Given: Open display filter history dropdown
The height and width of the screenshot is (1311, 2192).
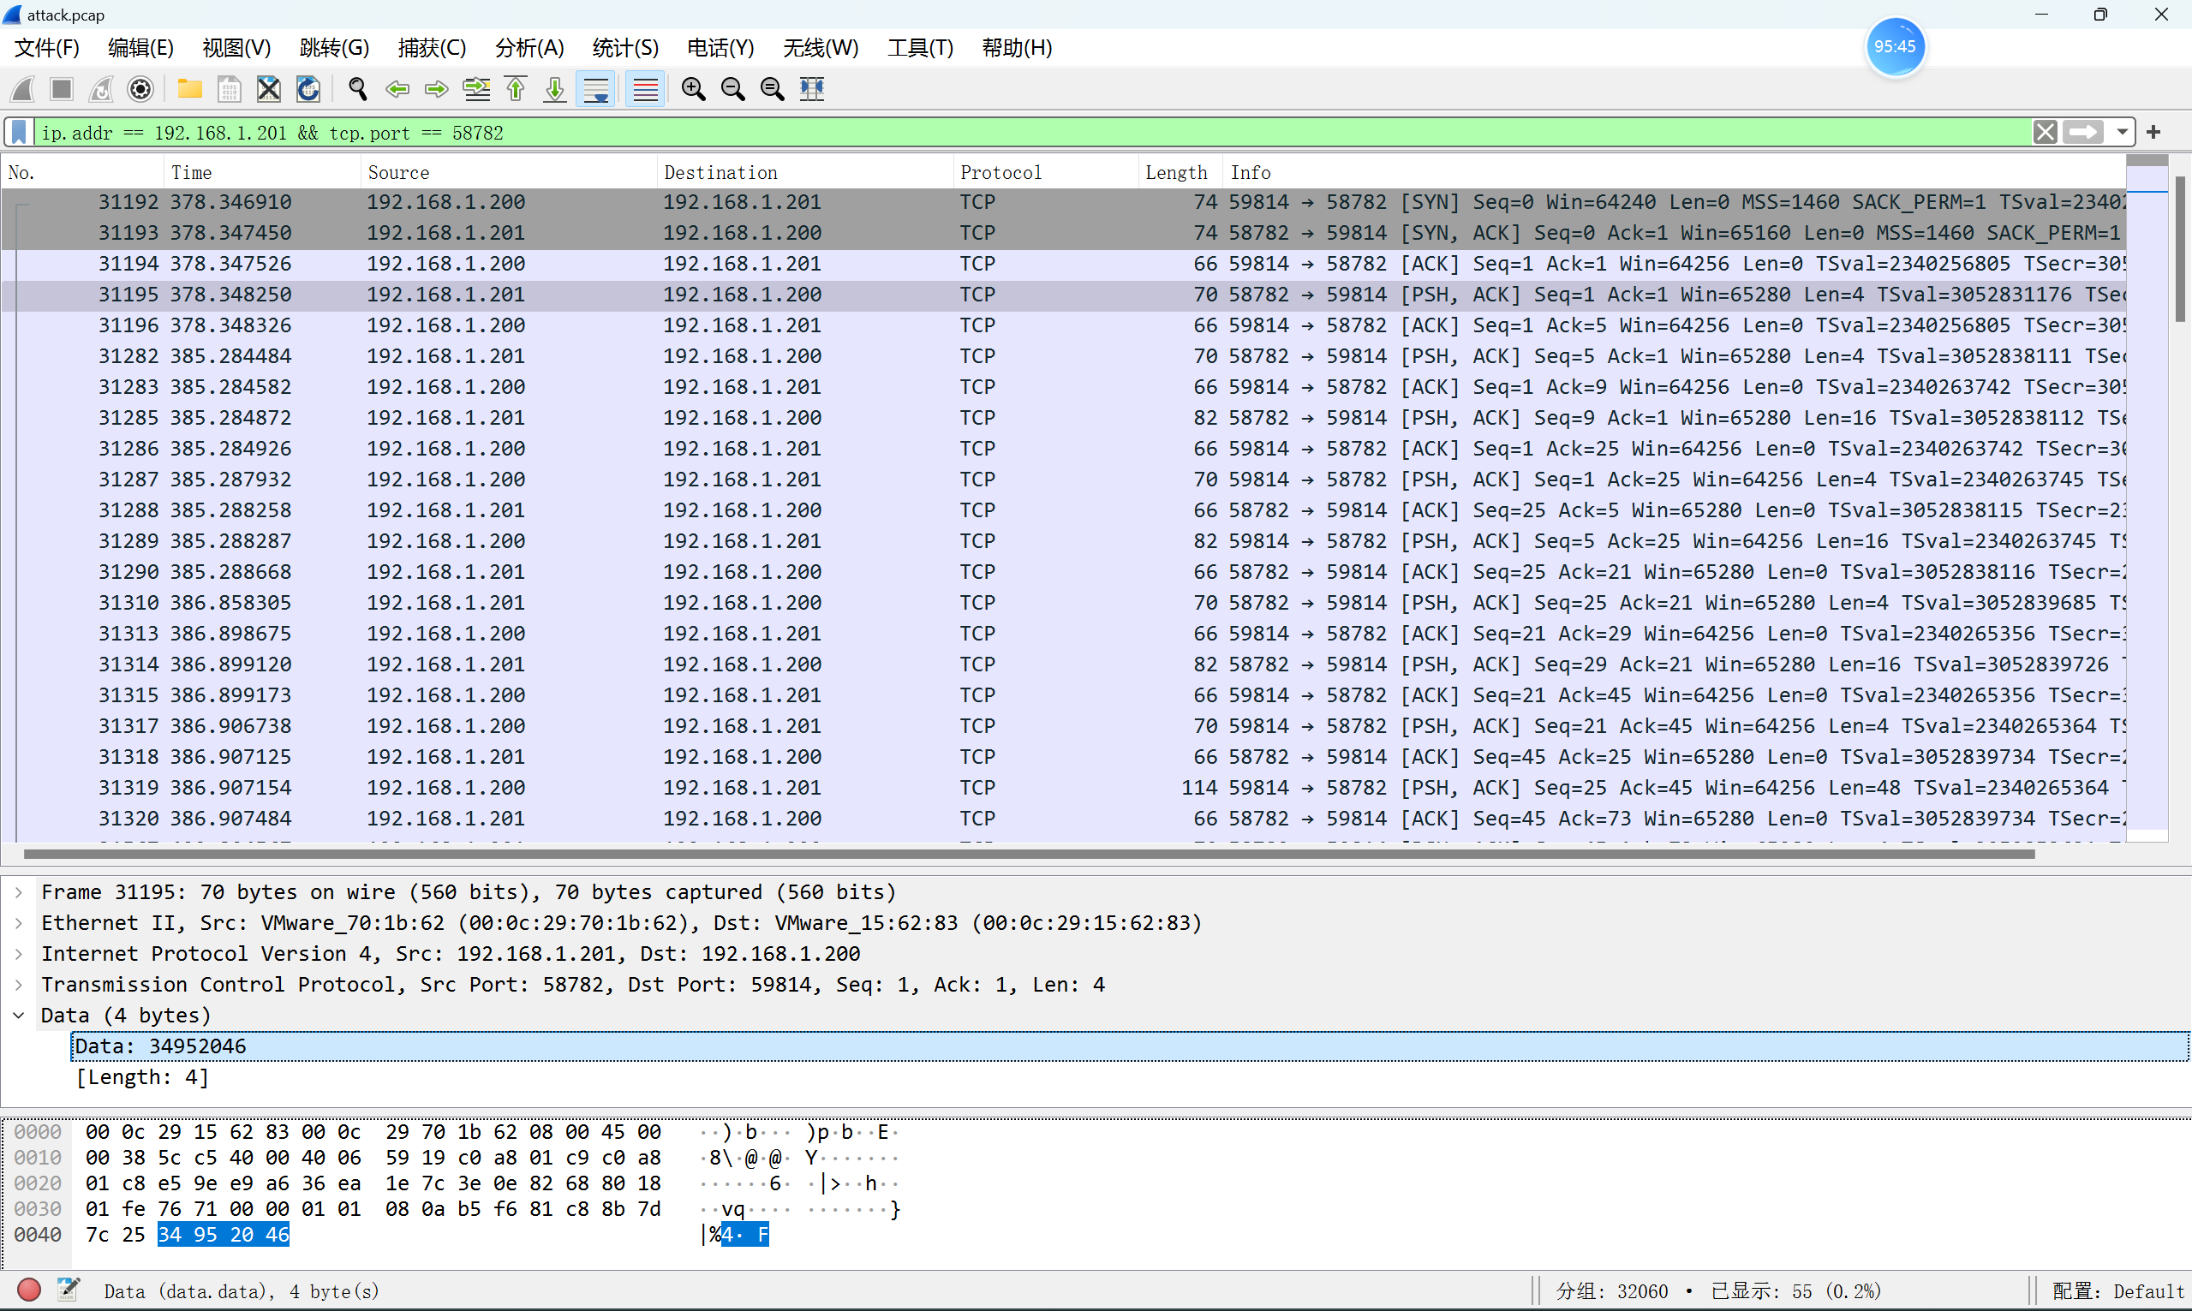Looking at the screenshot, I should (x=2121, y=133).
